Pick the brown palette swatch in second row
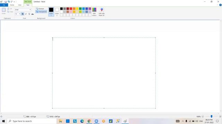Viewport: 222px width, 124px height. [68, 12]
